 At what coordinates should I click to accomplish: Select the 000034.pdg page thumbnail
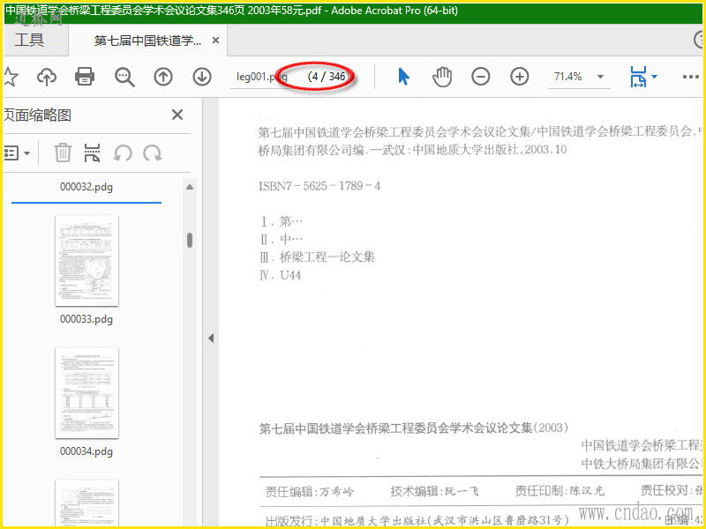coord(86,392)
